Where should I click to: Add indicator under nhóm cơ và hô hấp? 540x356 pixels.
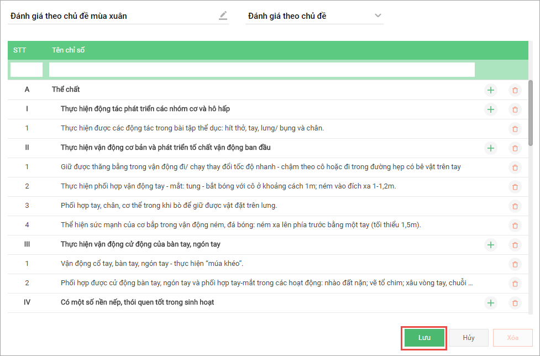(490, 109)
